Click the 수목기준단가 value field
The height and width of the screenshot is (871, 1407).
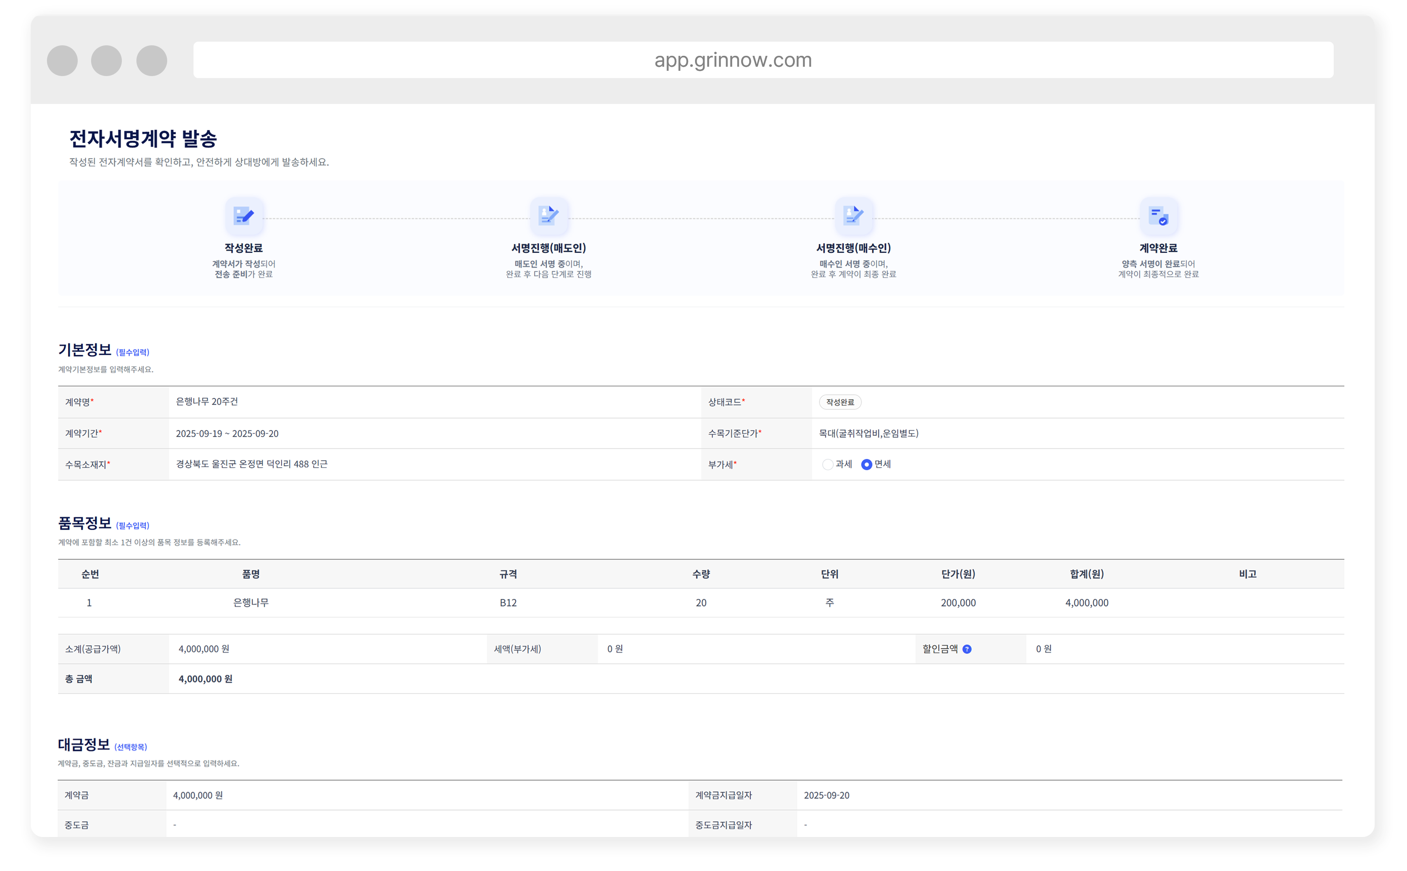868,433
